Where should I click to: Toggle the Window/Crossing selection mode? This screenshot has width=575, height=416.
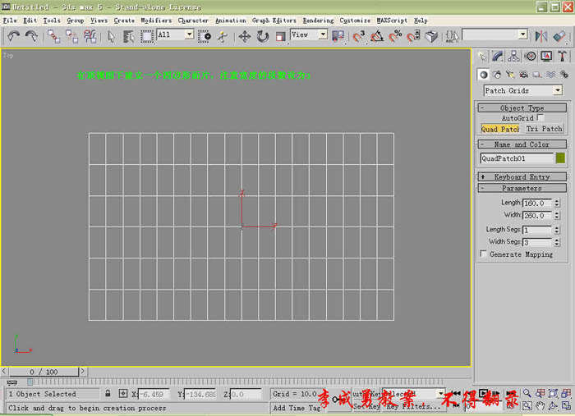205,36
